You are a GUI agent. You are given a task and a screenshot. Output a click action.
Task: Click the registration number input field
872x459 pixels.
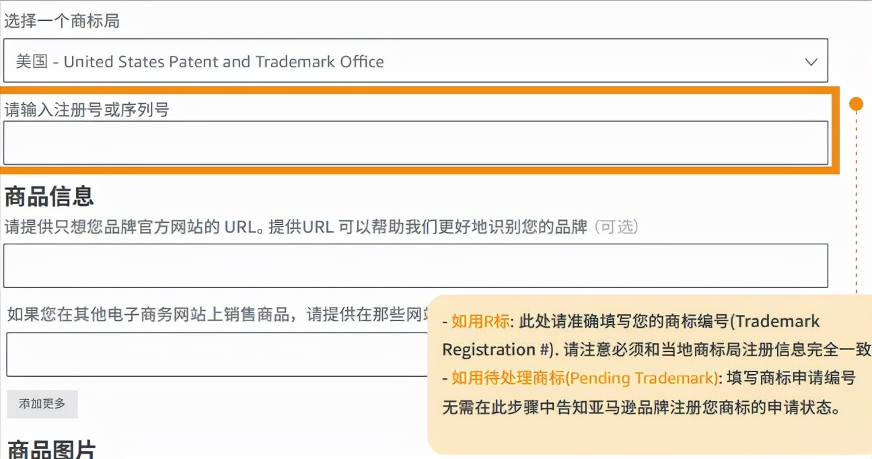pos(415,143)
